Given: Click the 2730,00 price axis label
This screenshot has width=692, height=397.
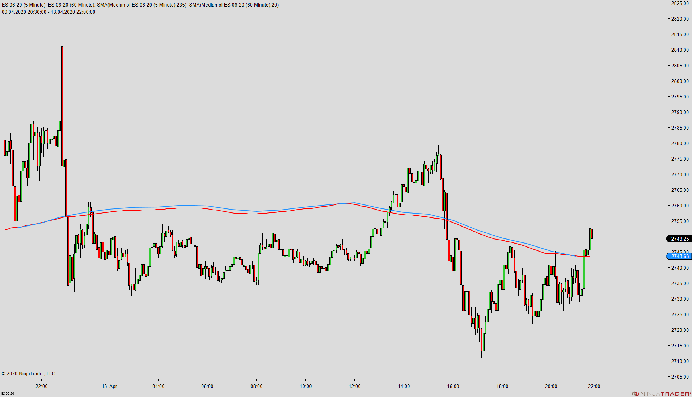Looking at the screenshot, I should tap(680, 299).
